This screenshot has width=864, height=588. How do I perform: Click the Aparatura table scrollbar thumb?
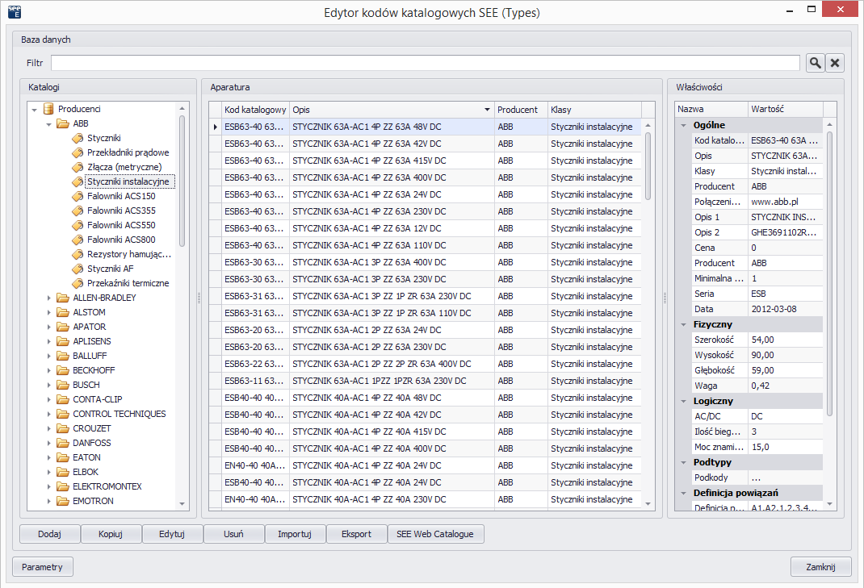648,165
